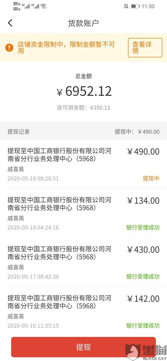Tap the battery status icon
Image resolution: width=167 pixels, height=361 pixels.
[135, 6]
